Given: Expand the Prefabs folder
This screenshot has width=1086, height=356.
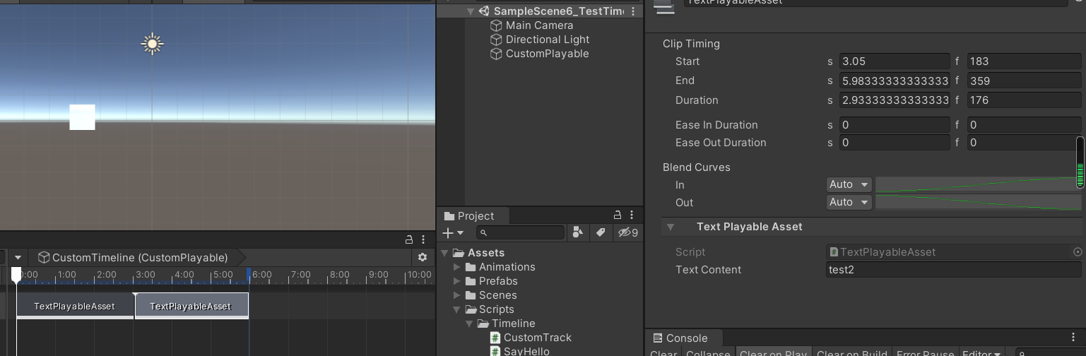Looking at the screenshot, I should pos(457,281).
